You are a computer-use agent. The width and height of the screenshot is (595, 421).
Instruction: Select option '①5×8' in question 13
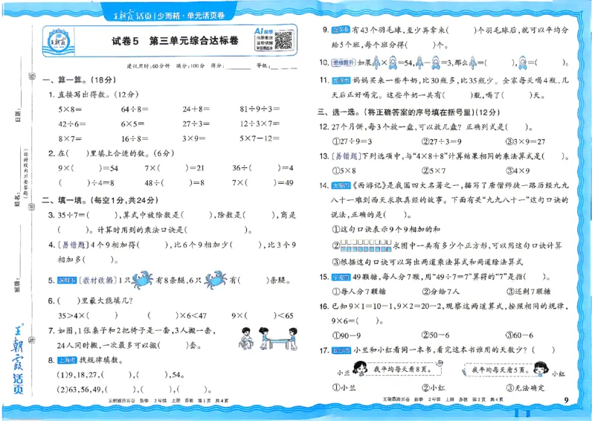coord(344,171)
